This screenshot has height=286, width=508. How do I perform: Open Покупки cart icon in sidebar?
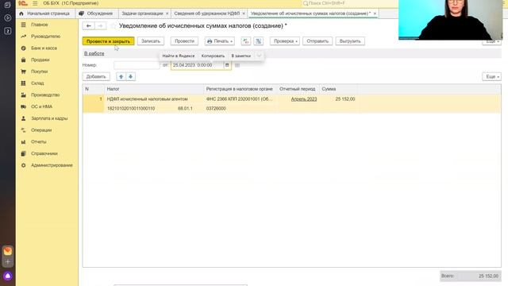[23, 71]
